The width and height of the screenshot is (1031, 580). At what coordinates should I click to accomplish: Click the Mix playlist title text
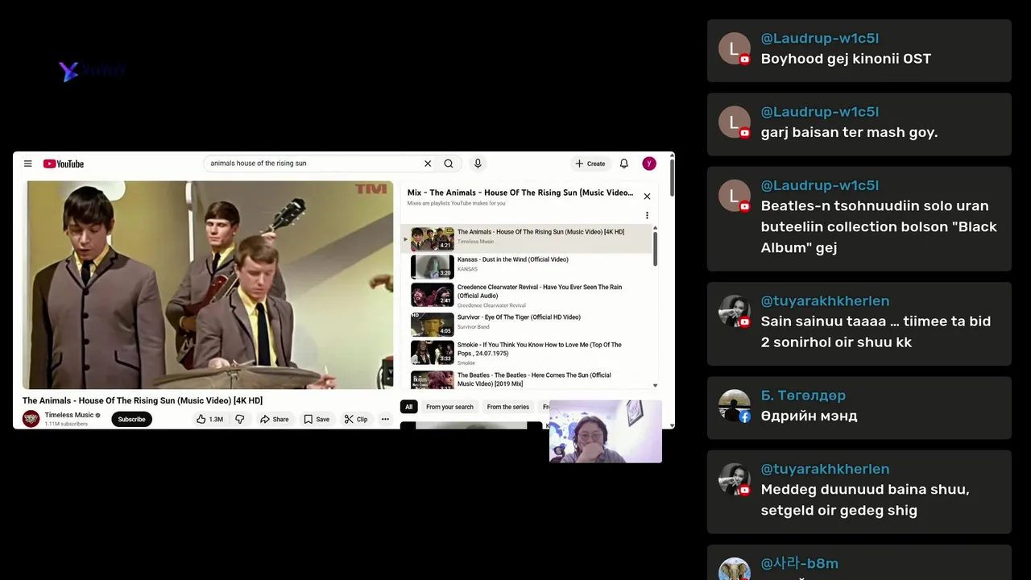(520, 193)
